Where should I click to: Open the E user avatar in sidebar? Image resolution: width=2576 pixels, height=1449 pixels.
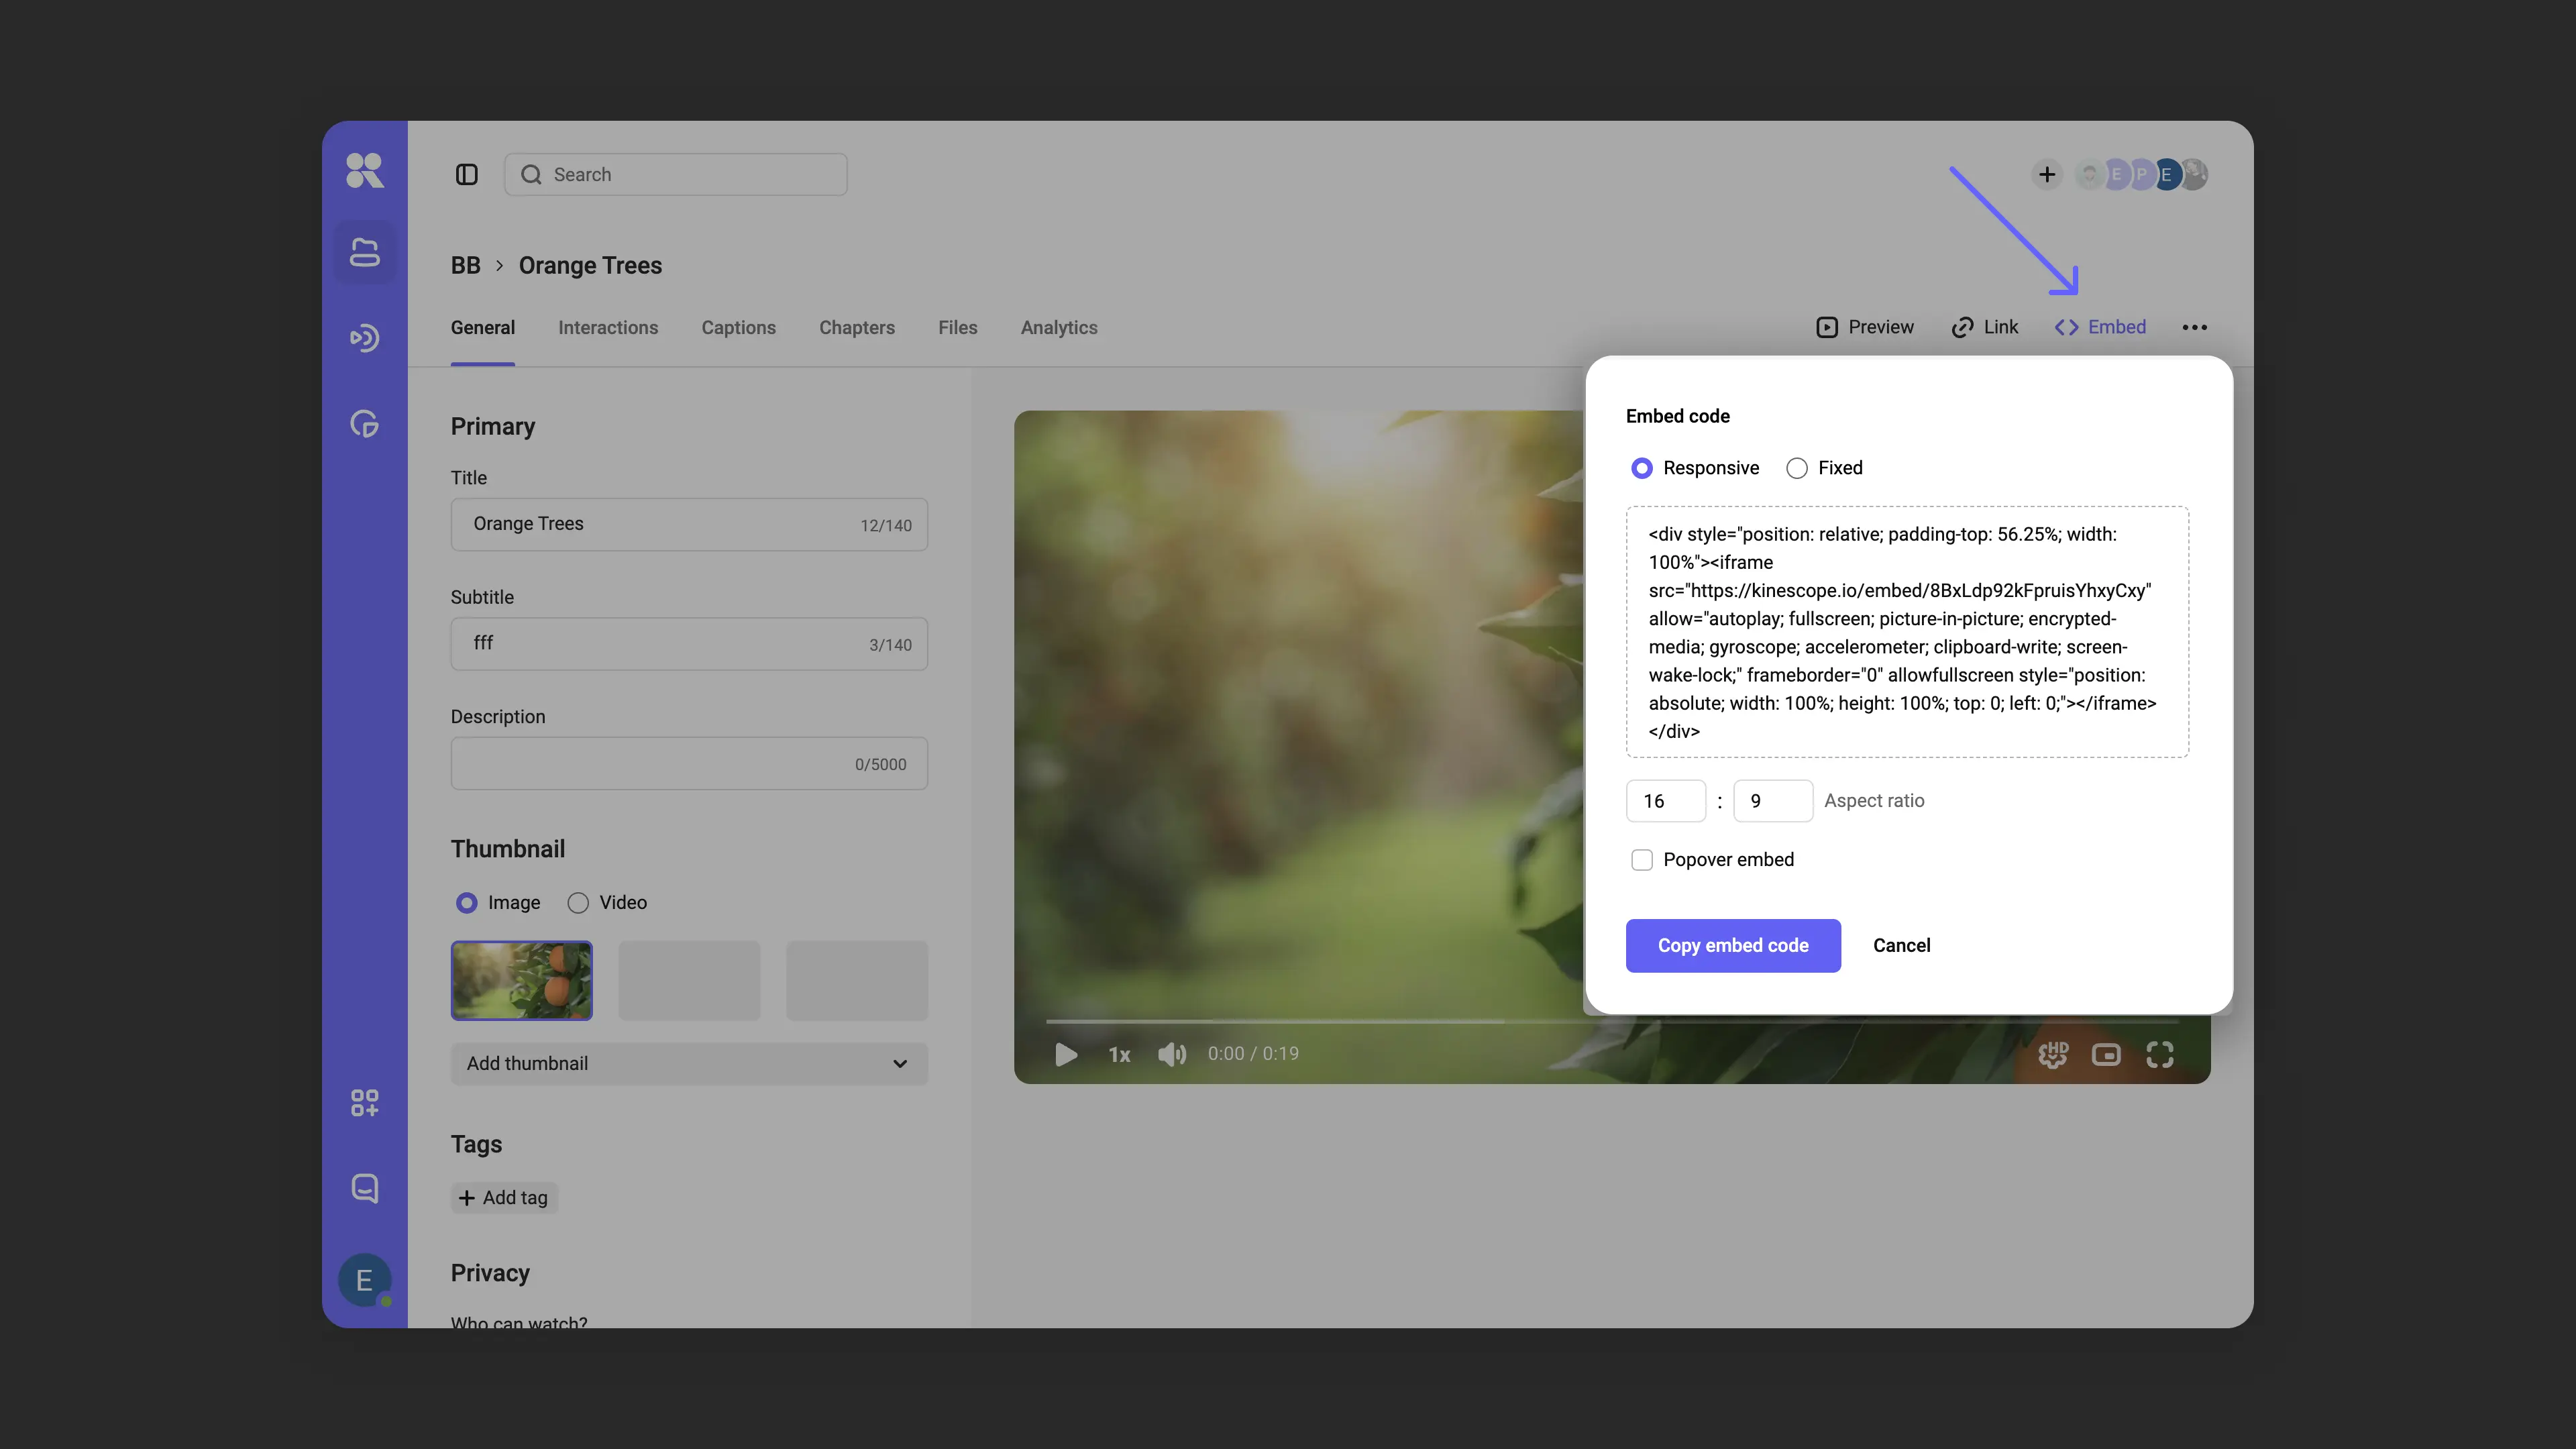(x=364, y=1280)
